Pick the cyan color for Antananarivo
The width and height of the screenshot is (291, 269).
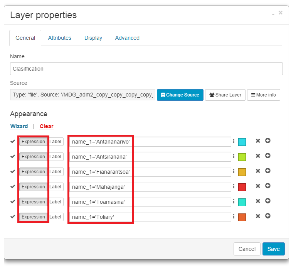coord(242,142)
